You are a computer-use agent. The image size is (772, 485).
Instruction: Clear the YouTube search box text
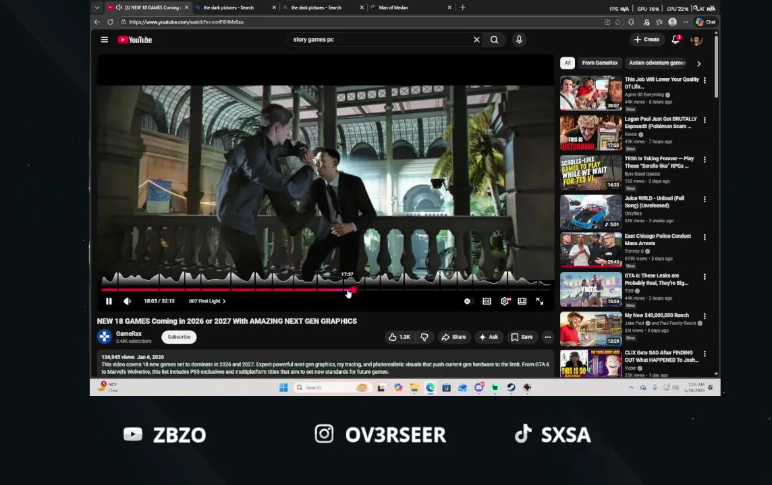[x=476, y=40]
